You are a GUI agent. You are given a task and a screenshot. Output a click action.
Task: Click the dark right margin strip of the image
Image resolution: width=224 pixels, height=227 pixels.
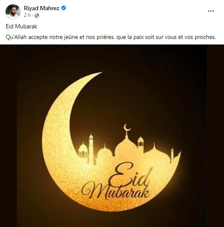click(x=215, y=136)
